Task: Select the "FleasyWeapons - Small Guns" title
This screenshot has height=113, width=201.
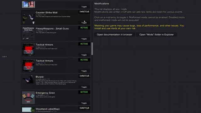Action: 52,29
